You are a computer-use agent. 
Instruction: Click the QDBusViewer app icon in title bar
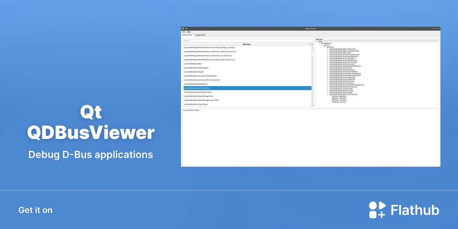pos(183,29)
